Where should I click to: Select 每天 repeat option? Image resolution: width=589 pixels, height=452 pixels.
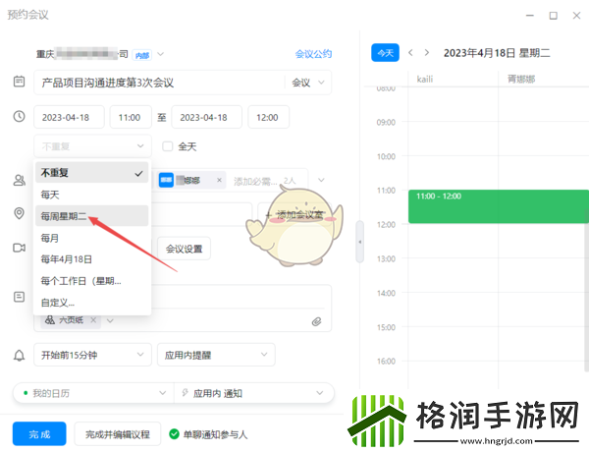coord(92,195)
